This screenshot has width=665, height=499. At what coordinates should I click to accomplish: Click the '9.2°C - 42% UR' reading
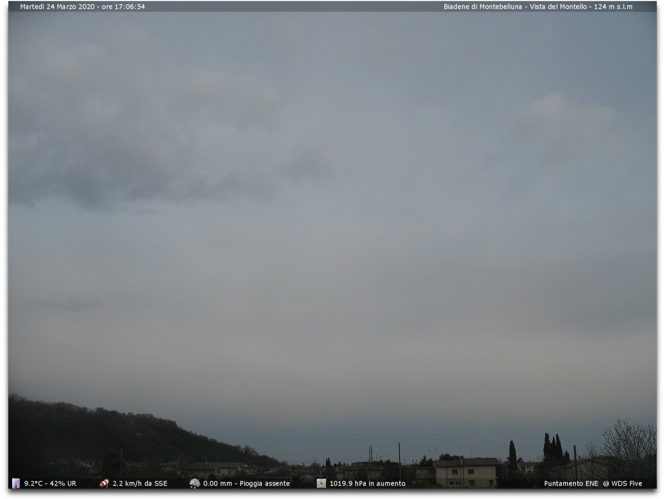click(50, 484)
